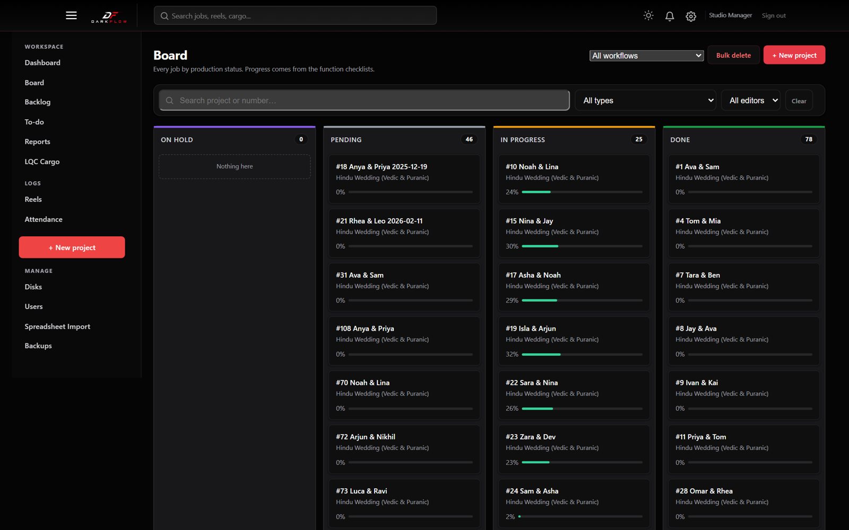Open Board in sidebar

coord(34,83)
